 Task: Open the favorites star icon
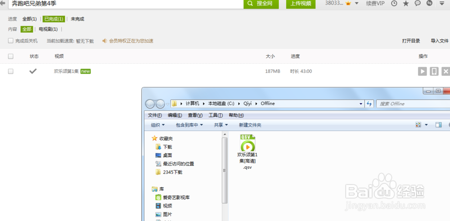click(406, 4)
